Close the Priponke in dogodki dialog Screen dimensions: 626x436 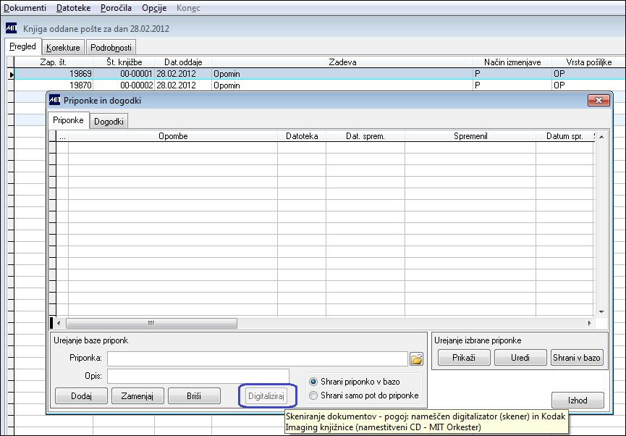598,100
